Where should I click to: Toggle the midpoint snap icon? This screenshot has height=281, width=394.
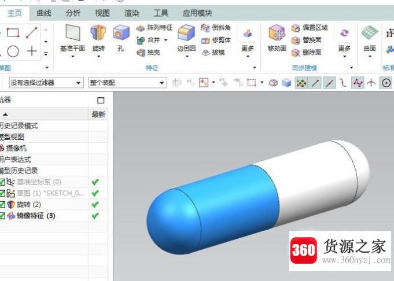[x=329, y=83]
